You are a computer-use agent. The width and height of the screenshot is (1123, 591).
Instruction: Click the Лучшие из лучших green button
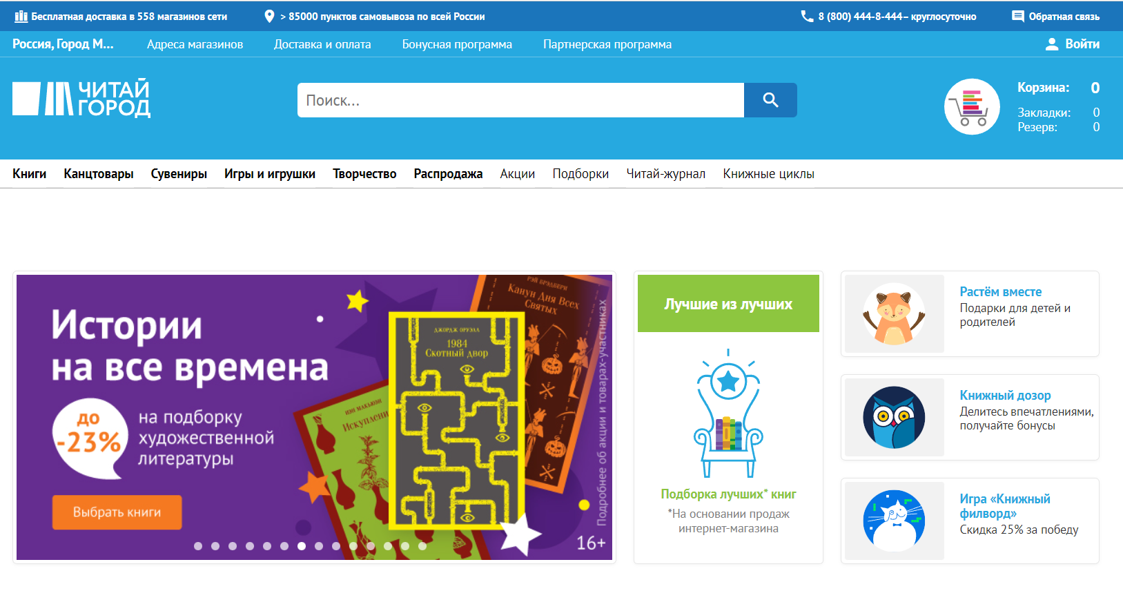pyautogui.click(x=728, y=304)
